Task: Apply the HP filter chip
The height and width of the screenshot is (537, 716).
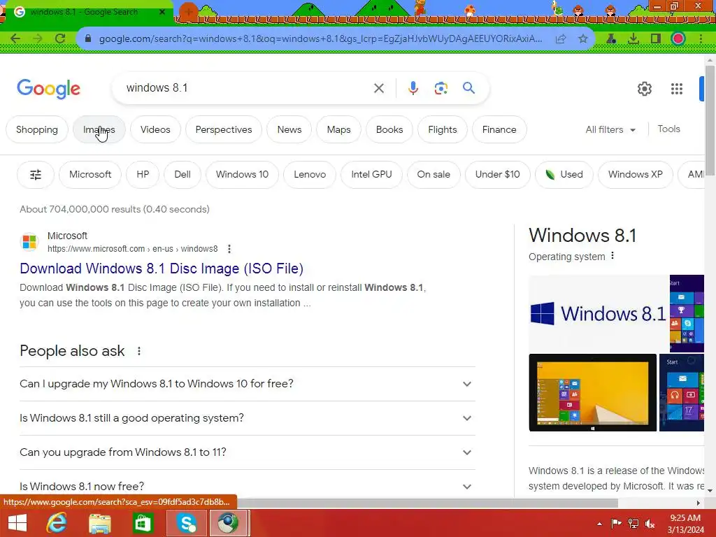Action: pos(143,174)
